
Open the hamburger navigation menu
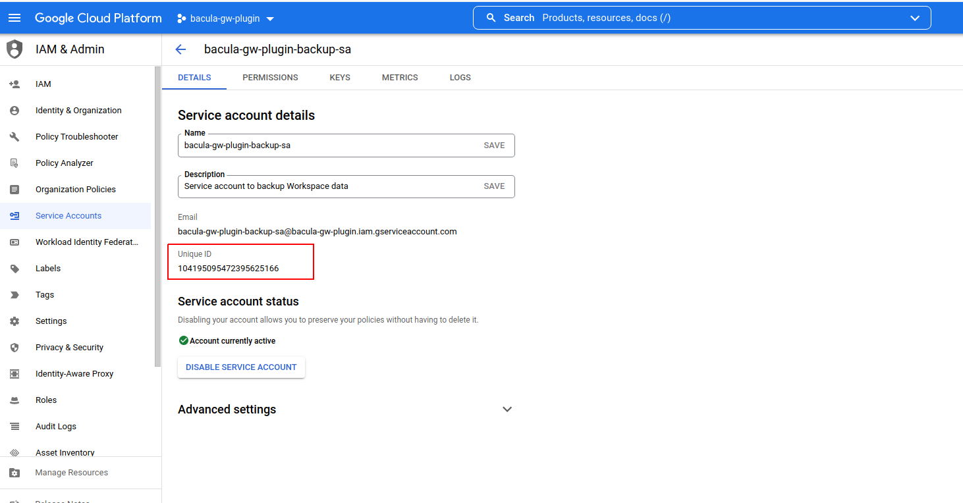point(14,18)
